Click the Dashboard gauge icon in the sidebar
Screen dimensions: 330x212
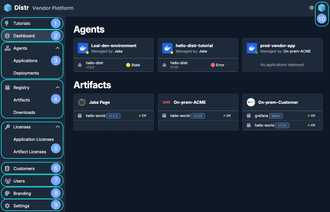(7, 36)
